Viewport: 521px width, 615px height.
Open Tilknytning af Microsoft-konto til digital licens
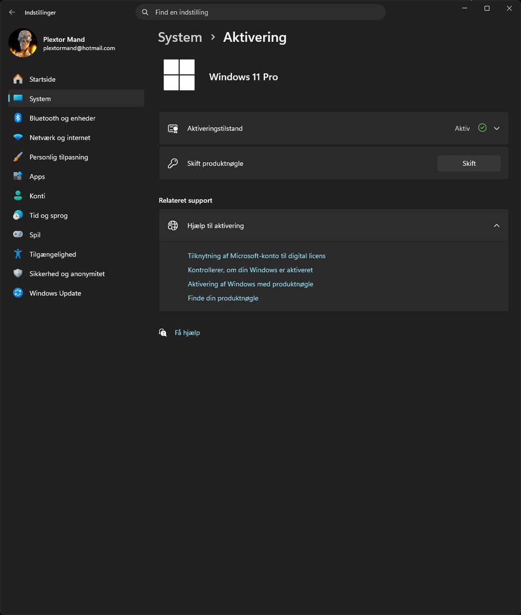click(x=257, y=256)
